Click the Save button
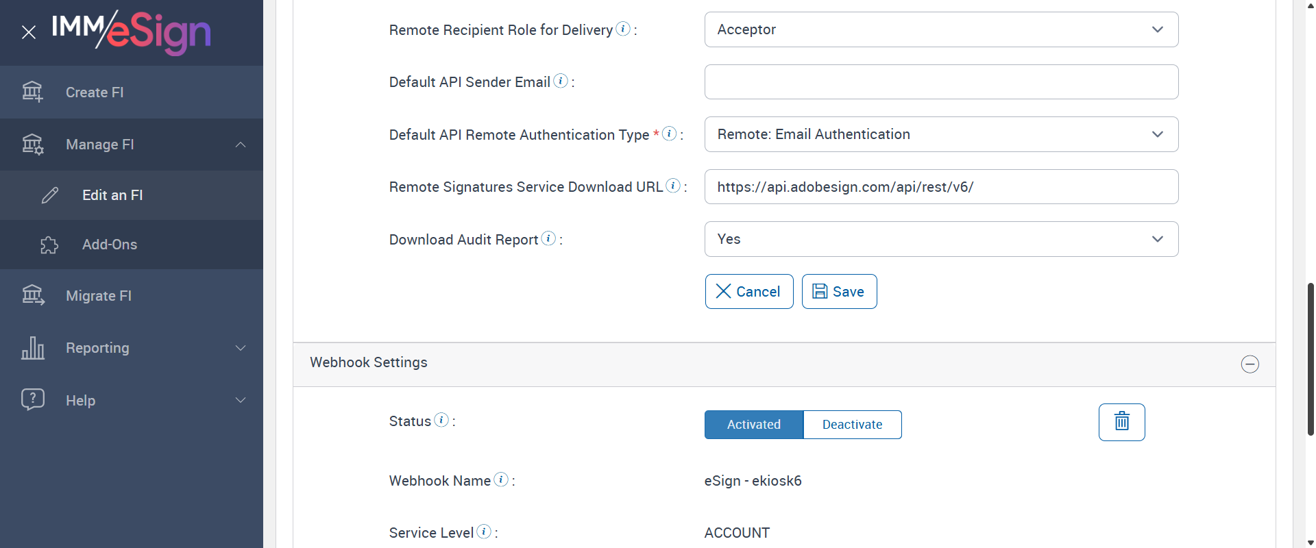This screenshot has width=1316, height=548. point(839,292)
